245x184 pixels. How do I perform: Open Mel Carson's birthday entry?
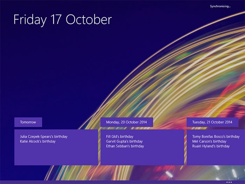[209, 142]
